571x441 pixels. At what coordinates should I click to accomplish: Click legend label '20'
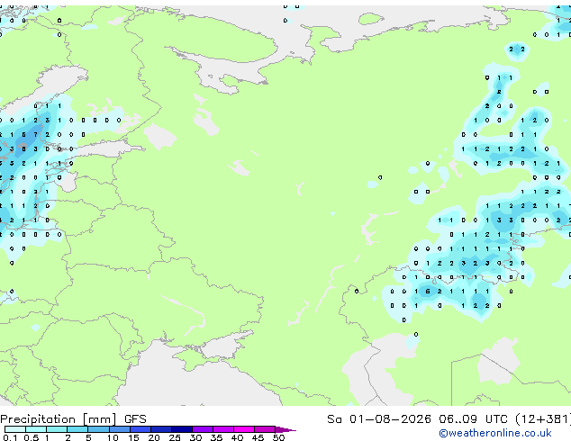pos(154,437)
